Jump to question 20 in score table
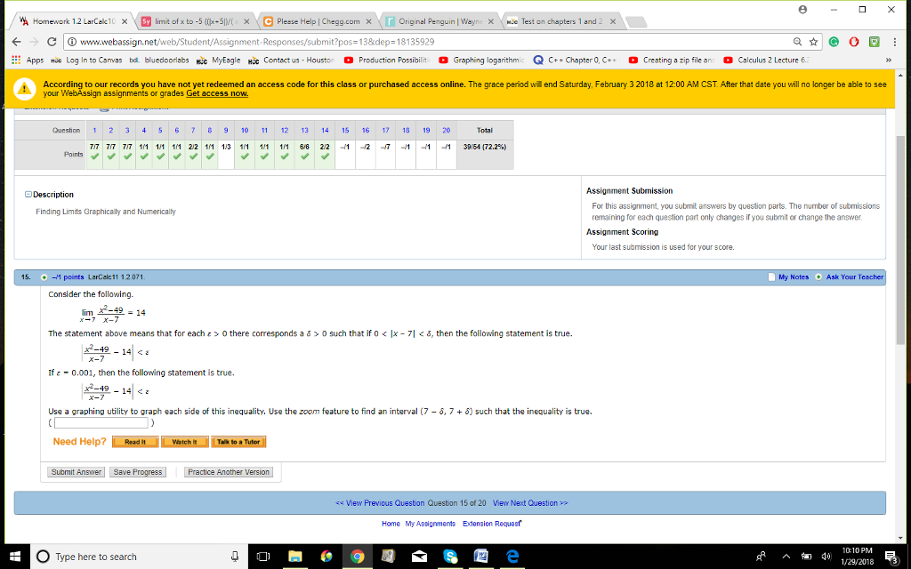Screen dimensions: 911x569 pyautogui.click(x=447, y=130)
